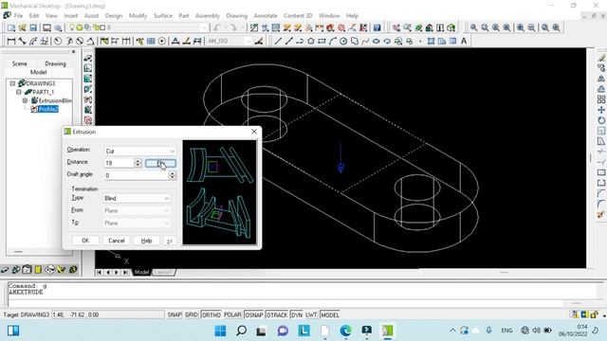Click the Flip direction button
Viewport: 607px width, 341px height.
coord(160,164)
